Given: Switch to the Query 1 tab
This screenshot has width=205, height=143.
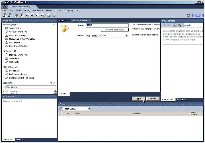Looking at the screenshot, I should coord(63,21).
